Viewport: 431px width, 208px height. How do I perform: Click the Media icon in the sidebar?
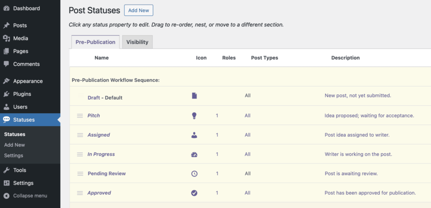click(6, 38)
